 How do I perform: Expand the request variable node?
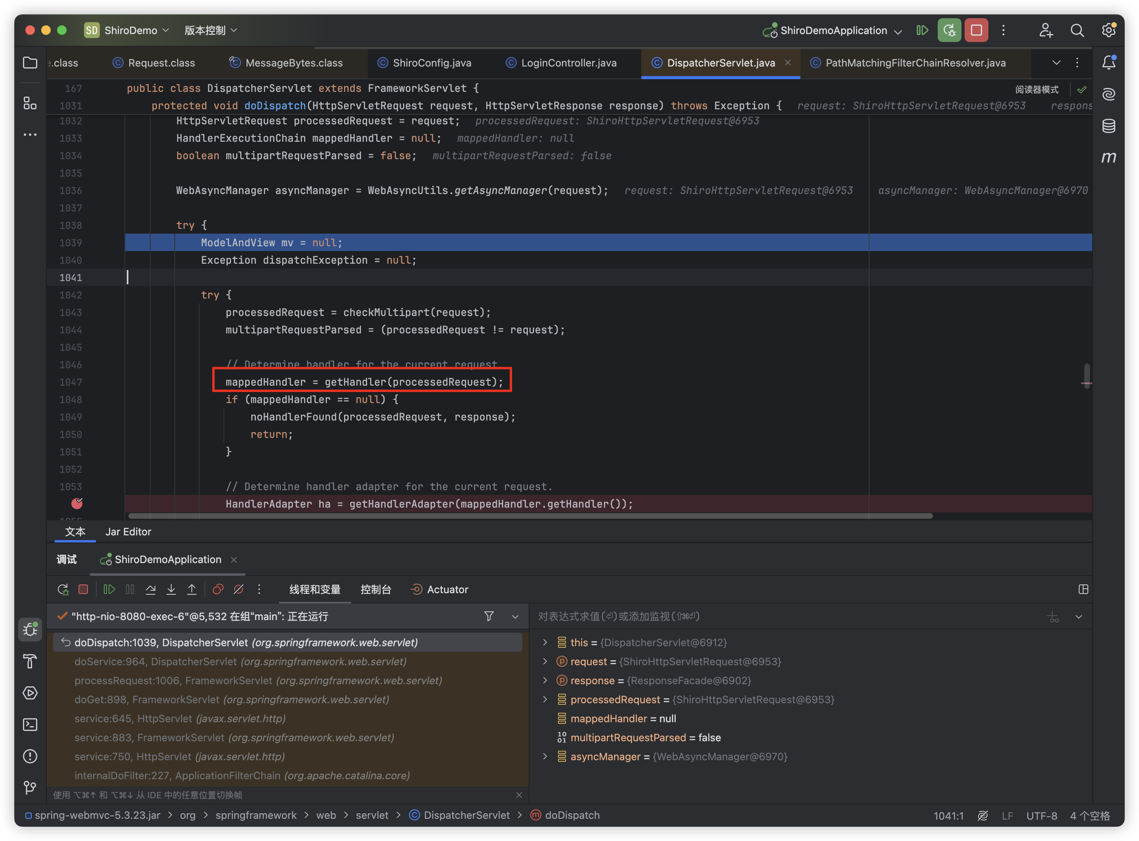pos(545,661)
